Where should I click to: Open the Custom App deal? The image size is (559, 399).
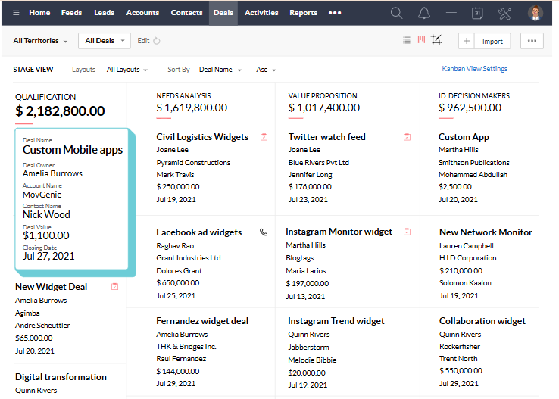[x=464, y=137]
